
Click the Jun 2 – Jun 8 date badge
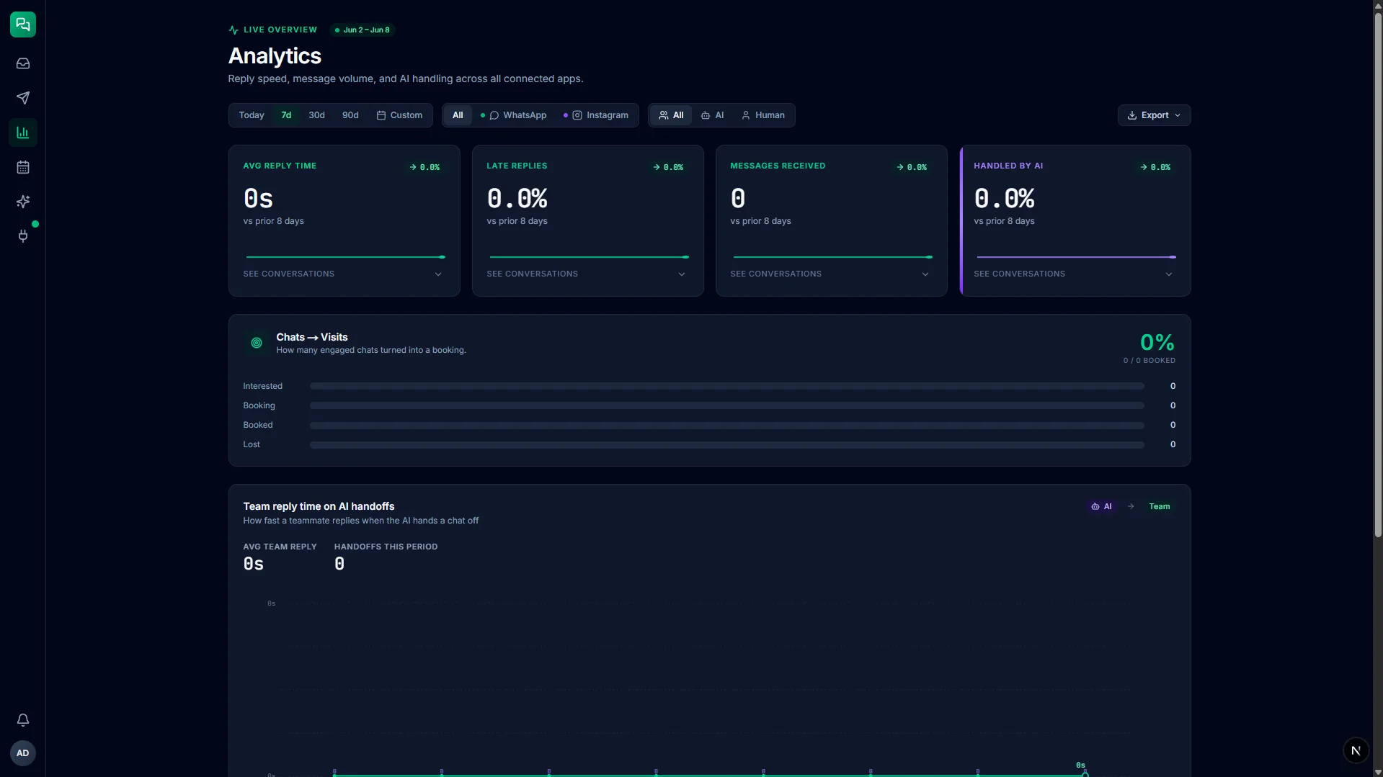(363, 30)
